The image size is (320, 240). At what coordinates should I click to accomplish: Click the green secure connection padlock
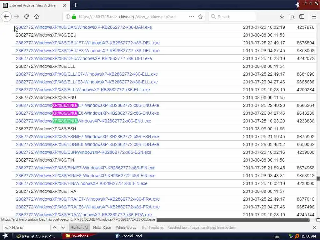(74, 17)
